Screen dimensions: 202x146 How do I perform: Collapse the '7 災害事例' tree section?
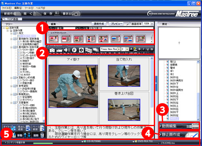click(12, 103)
